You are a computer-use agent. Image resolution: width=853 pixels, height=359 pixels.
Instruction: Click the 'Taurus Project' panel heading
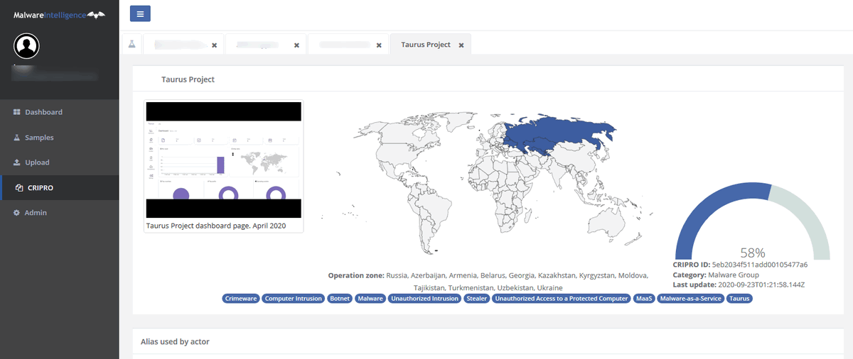188,79
